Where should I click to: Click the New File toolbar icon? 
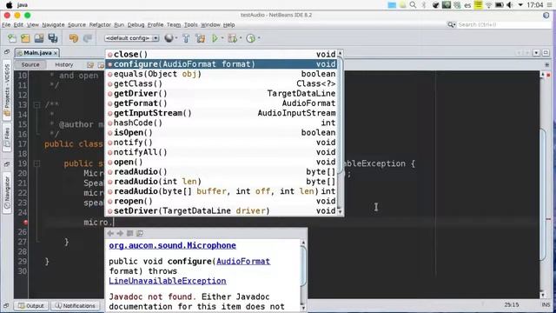tap(12, 38)
